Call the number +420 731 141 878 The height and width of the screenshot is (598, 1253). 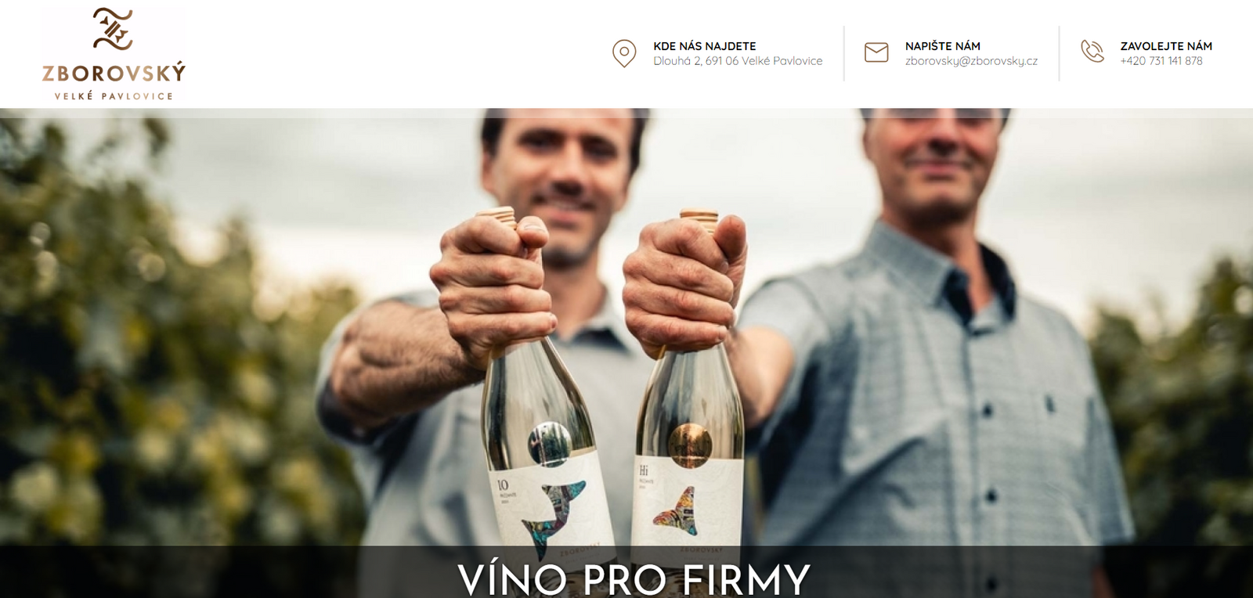(x=1161, y=61)
